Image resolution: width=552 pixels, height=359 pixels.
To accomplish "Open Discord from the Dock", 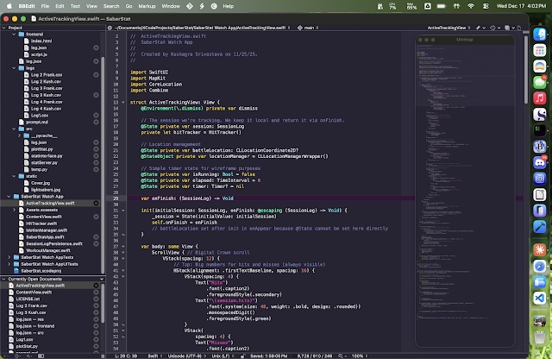I will (x=538, y=161).
